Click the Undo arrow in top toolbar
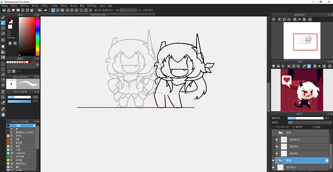333x172 pixels. 39,10
